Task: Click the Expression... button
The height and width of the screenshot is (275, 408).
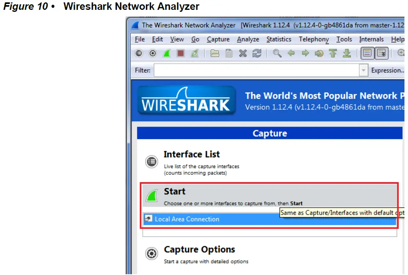Action: [388, 70]
